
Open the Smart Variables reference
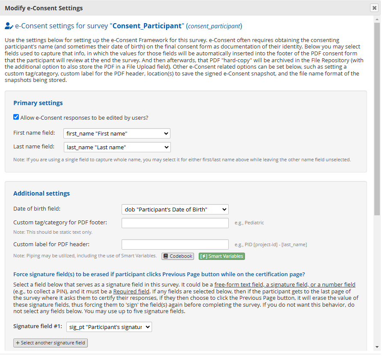(221, 256)
